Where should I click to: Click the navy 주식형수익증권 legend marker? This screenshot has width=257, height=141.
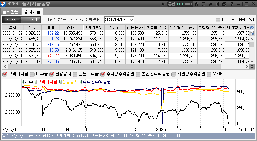(81, 82)
